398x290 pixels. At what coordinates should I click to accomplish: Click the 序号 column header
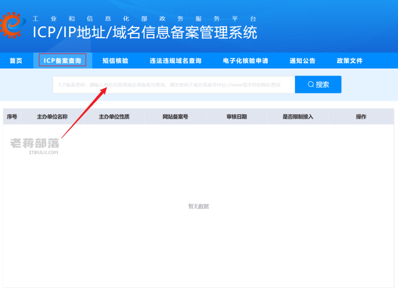(12, 116)
